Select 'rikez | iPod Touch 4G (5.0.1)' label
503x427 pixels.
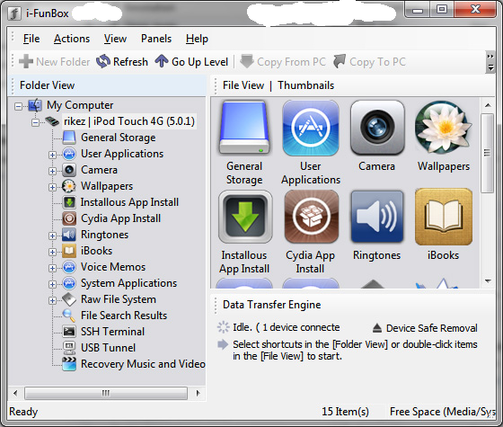(x=129, y=121)
